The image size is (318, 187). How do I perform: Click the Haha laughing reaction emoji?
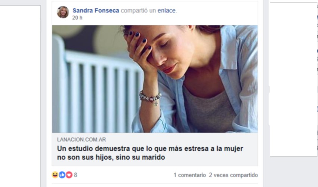point(55,175)
